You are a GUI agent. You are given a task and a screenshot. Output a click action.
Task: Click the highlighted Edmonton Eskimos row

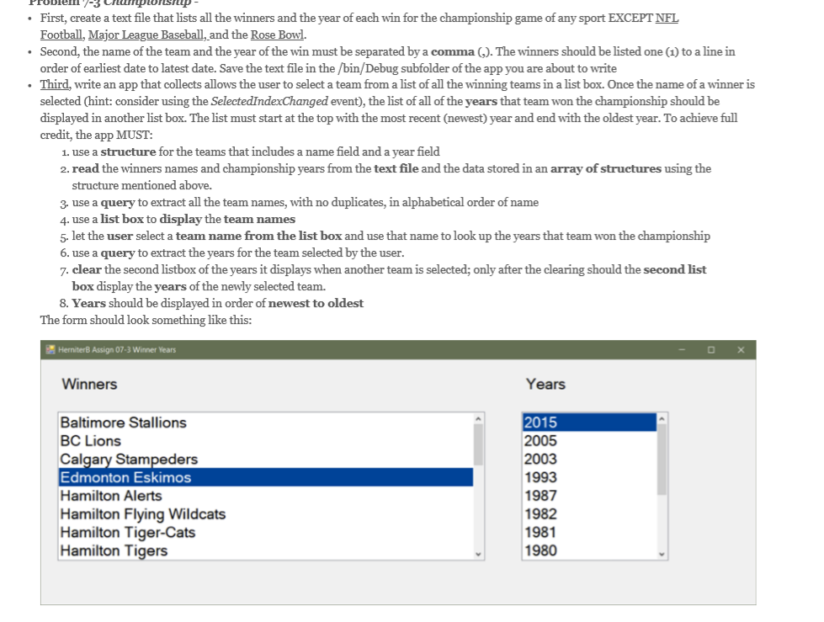[x=266, y=477]
